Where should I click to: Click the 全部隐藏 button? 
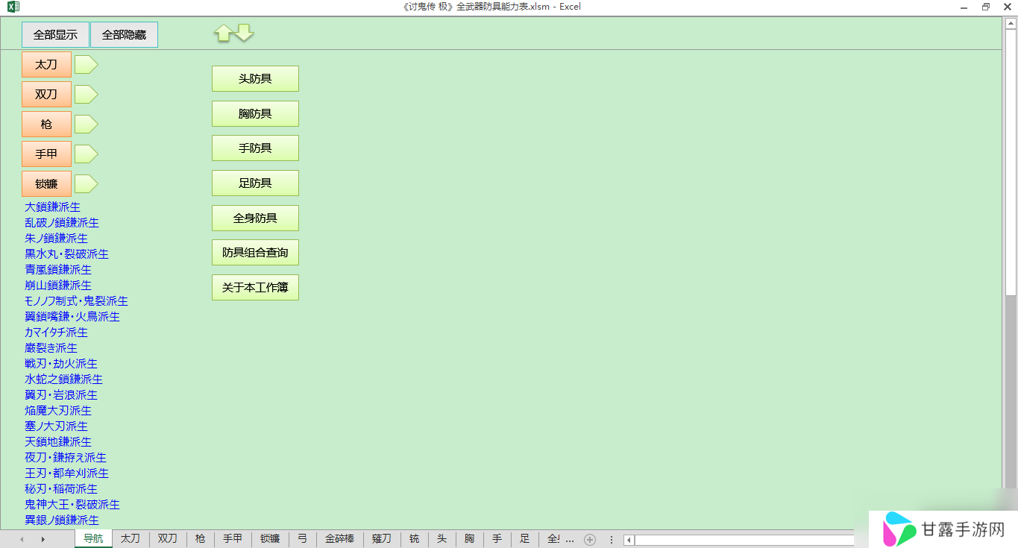pyautogui.click(x=124, y=34)
